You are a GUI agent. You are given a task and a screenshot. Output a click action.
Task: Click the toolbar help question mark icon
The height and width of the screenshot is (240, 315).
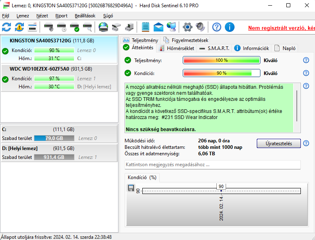pyautogui.click(x=217, y=27)
